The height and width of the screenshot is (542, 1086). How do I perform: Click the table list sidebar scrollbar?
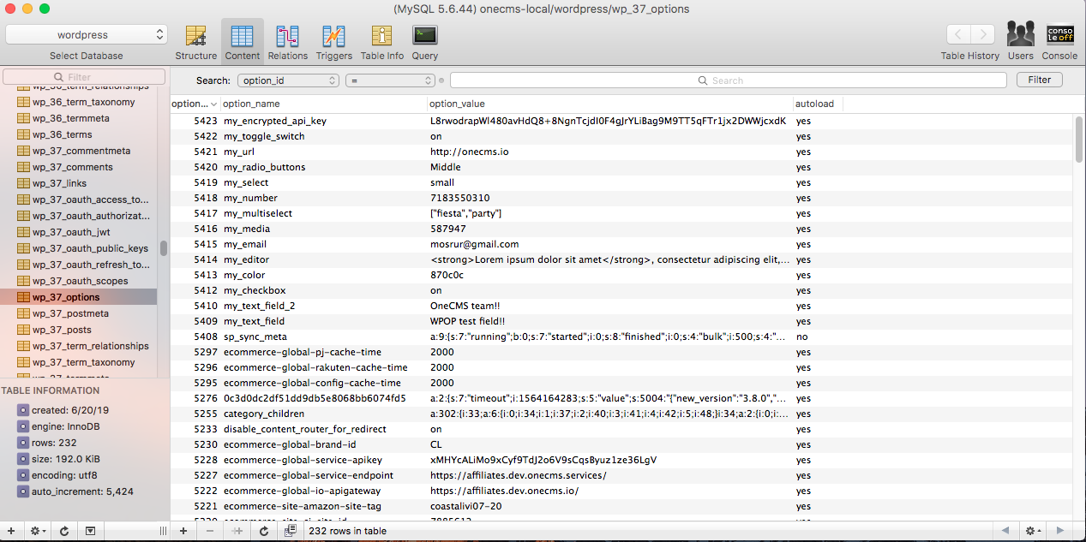[163, 247]
